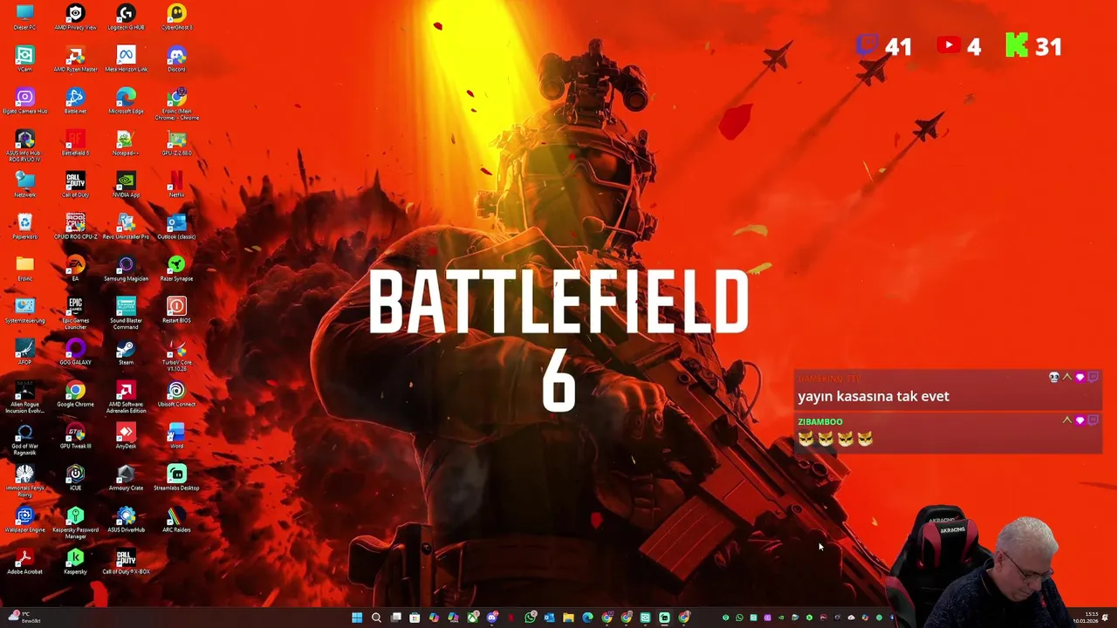Open the Windows Start menu
This screenshot has width=1117, height=628.
[x=357, y=618]
